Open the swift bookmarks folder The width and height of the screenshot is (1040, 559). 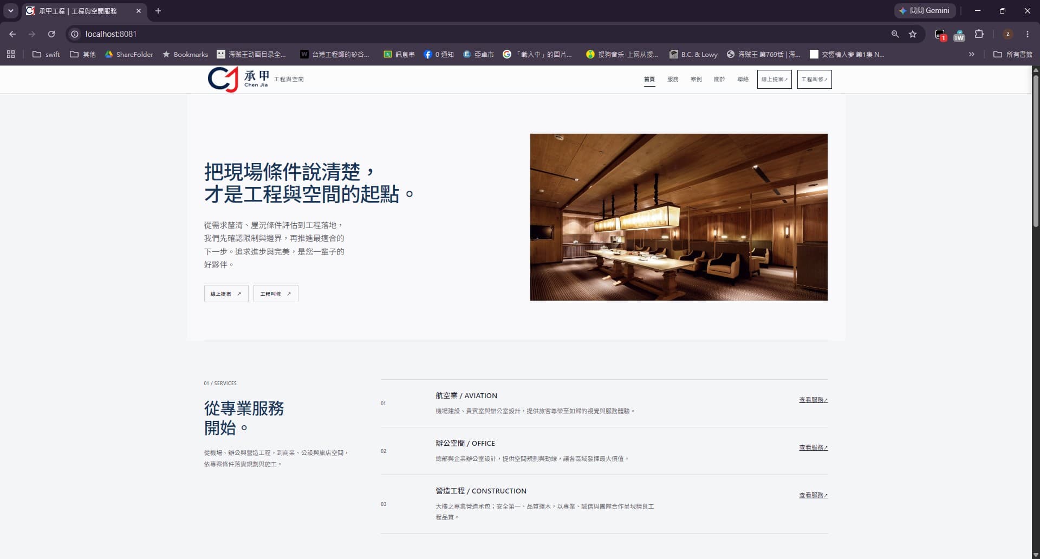[x=47, y=54]
